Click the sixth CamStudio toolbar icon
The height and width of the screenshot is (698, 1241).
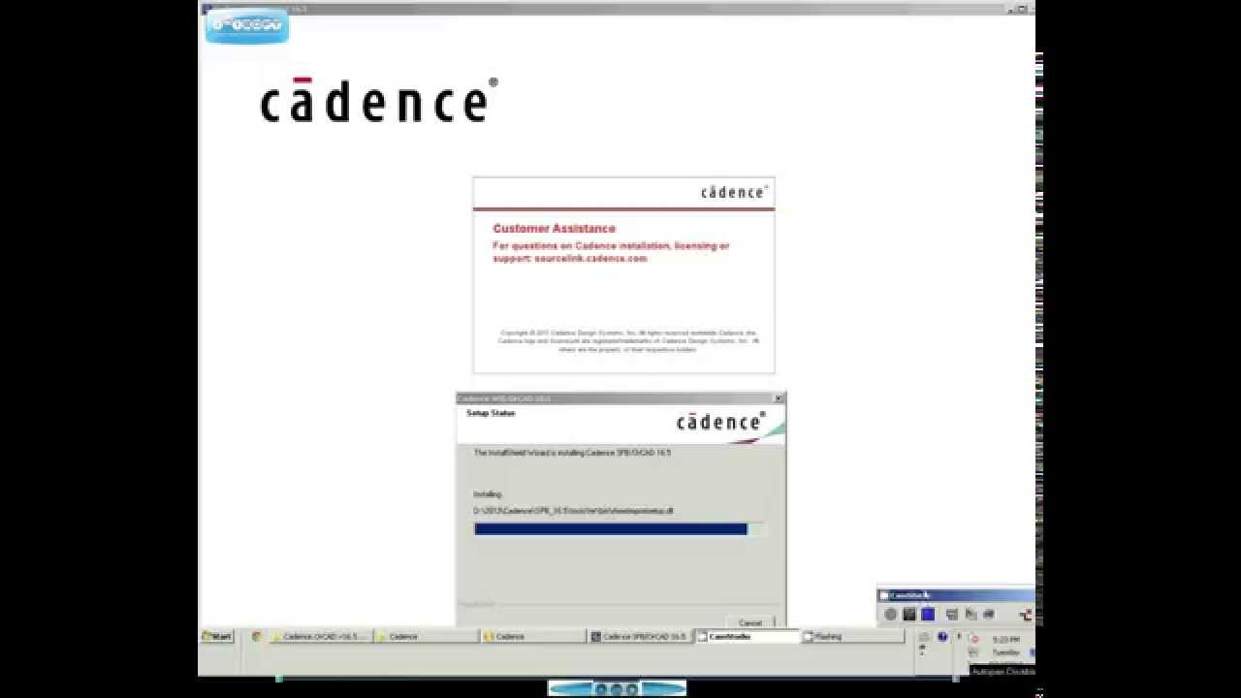tap(988, 614)
